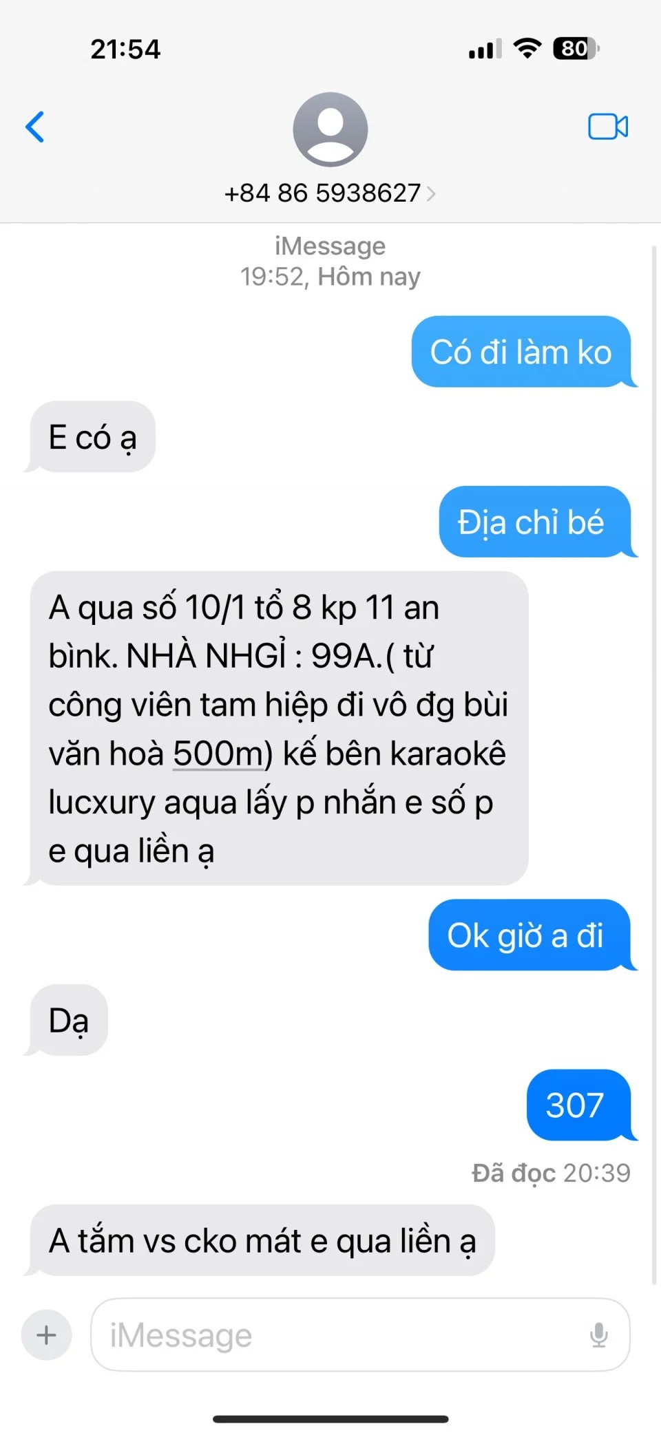Check the Wi-Fi status icon
The image size is (661, 1435).
tap(527, 49)
